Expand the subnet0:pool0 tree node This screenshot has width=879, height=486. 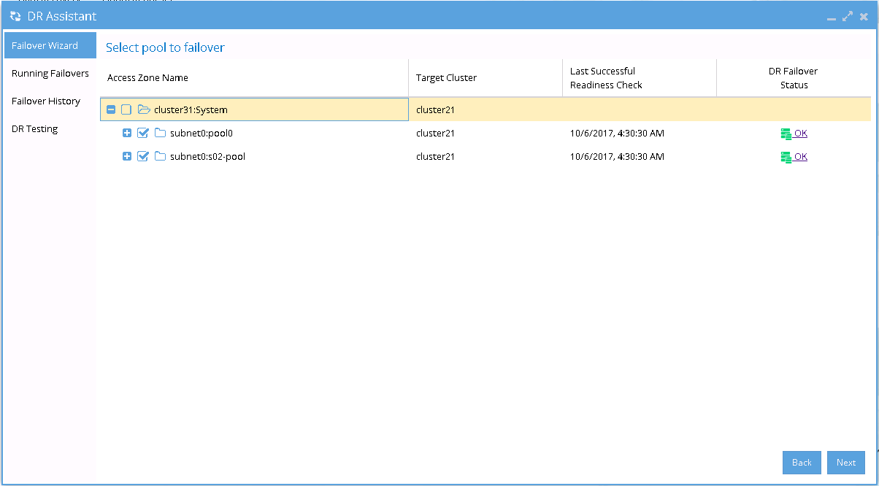click(x=127, y=133)
